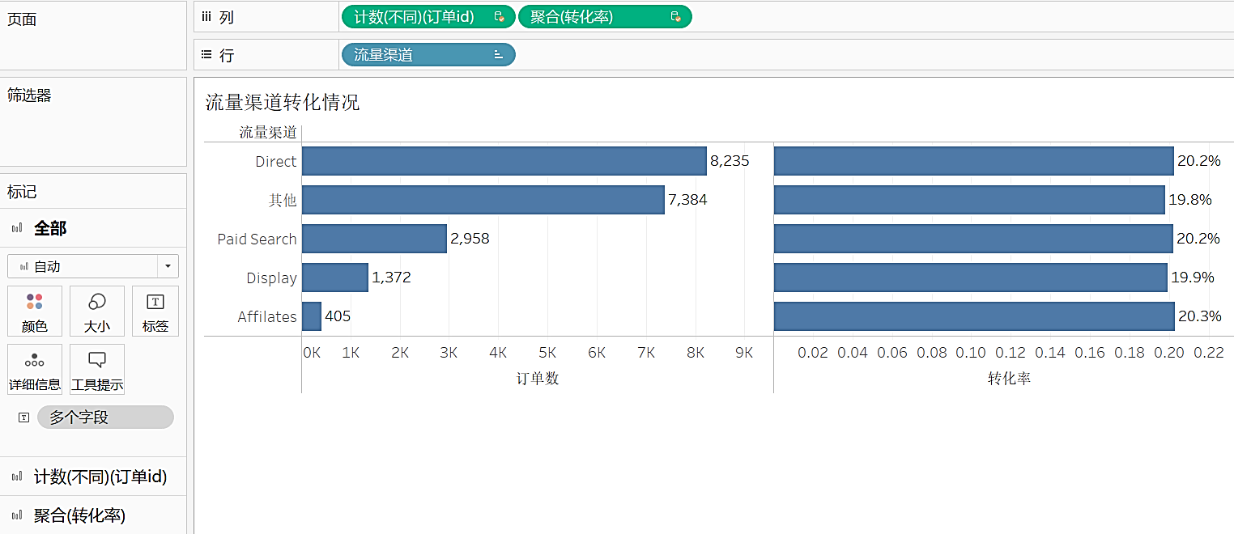Select the Direct bar in the 订单数 chart
The image size is (1234, 534).
pyautogui.click(x=504, y=161)
